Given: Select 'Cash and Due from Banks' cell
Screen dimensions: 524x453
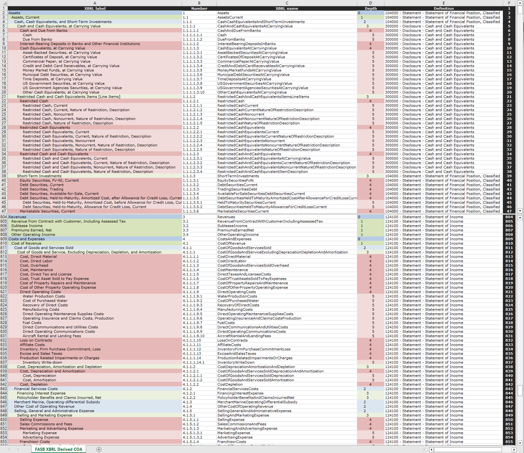Looking at the screenshot, I should coord(95,31).
